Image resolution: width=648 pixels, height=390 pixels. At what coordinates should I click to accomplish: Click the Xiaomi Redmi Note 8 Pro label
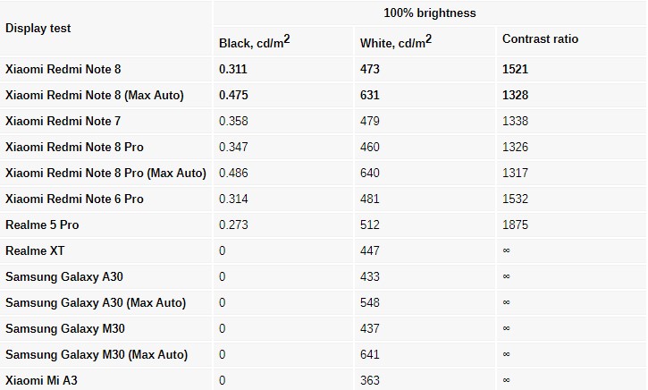(x=74, y=147)
